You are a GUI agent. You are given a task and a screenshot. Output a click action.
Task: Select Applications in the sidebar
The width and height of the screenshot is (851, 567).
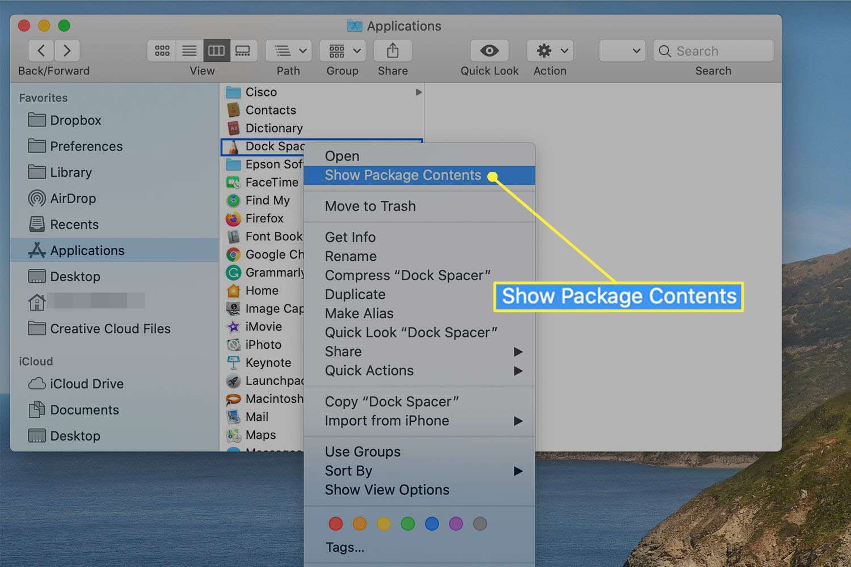point(114,251)
